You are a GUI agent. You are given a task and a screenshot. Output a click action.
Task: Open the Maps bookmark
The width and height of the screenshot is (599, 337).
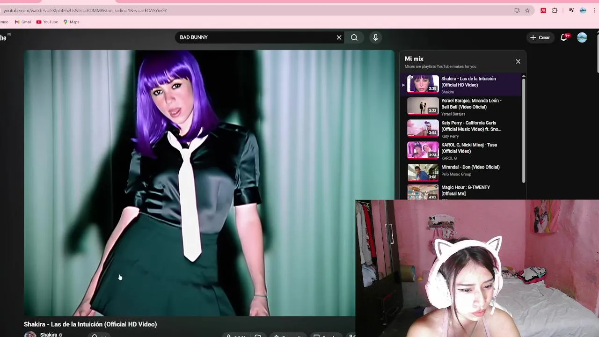coord(71,22)
